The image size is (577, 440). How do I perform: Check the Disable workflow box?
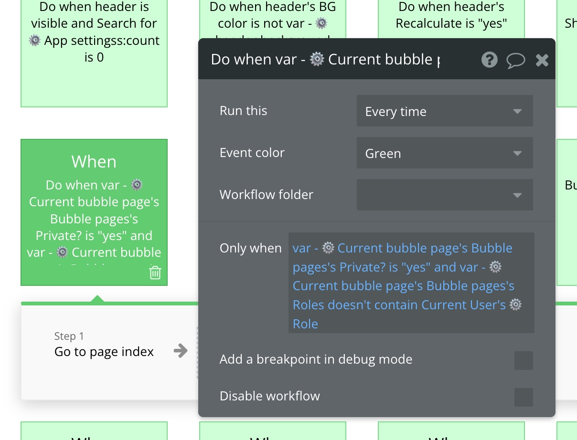tap(523, 397)
